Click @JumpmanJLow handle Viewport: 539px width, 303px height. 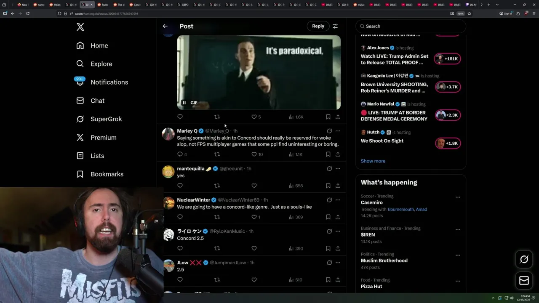pos(228,263)
